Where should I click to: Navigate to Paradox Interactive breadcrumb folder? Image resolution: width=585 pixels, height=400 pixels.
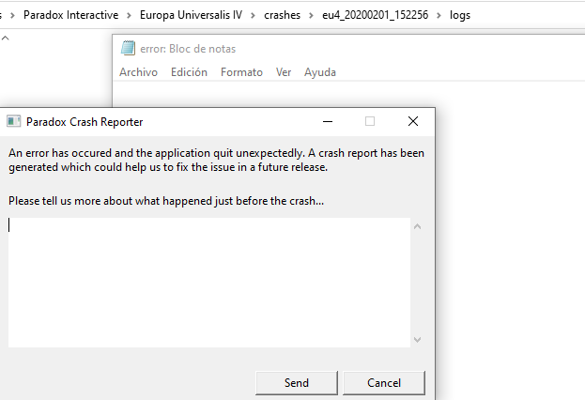pos(70,15)
